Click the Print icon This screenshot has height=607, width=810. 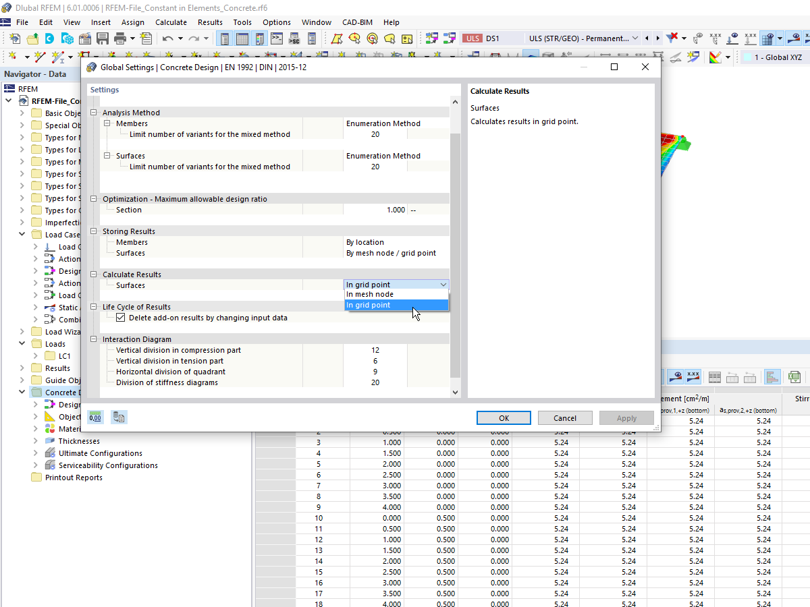pyautogui.click(x=119, y=39)
